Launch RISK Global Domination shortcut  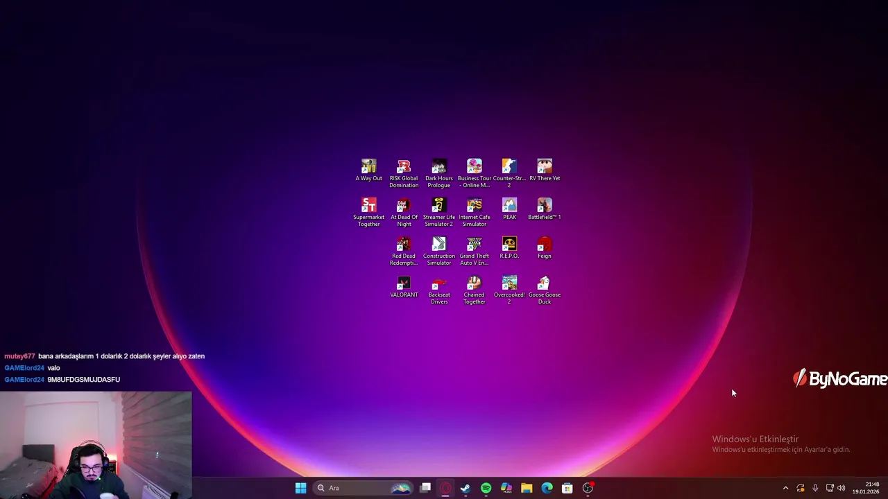(x=404, y=173)
